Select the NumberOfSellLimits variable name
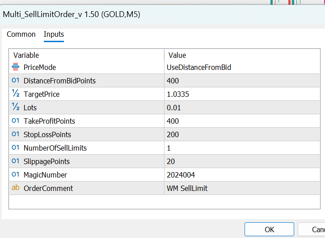This screenshot has height=238, width=325. pos(55,148)
